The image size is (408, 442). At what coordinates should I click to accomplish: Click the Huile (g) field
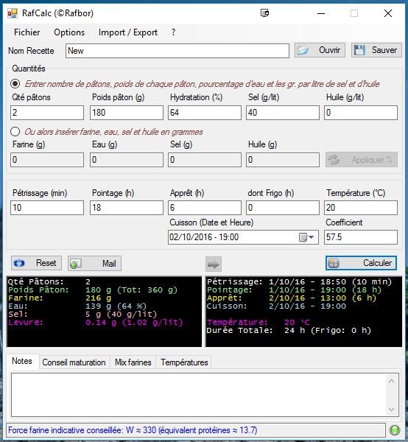tap(283, 160)
